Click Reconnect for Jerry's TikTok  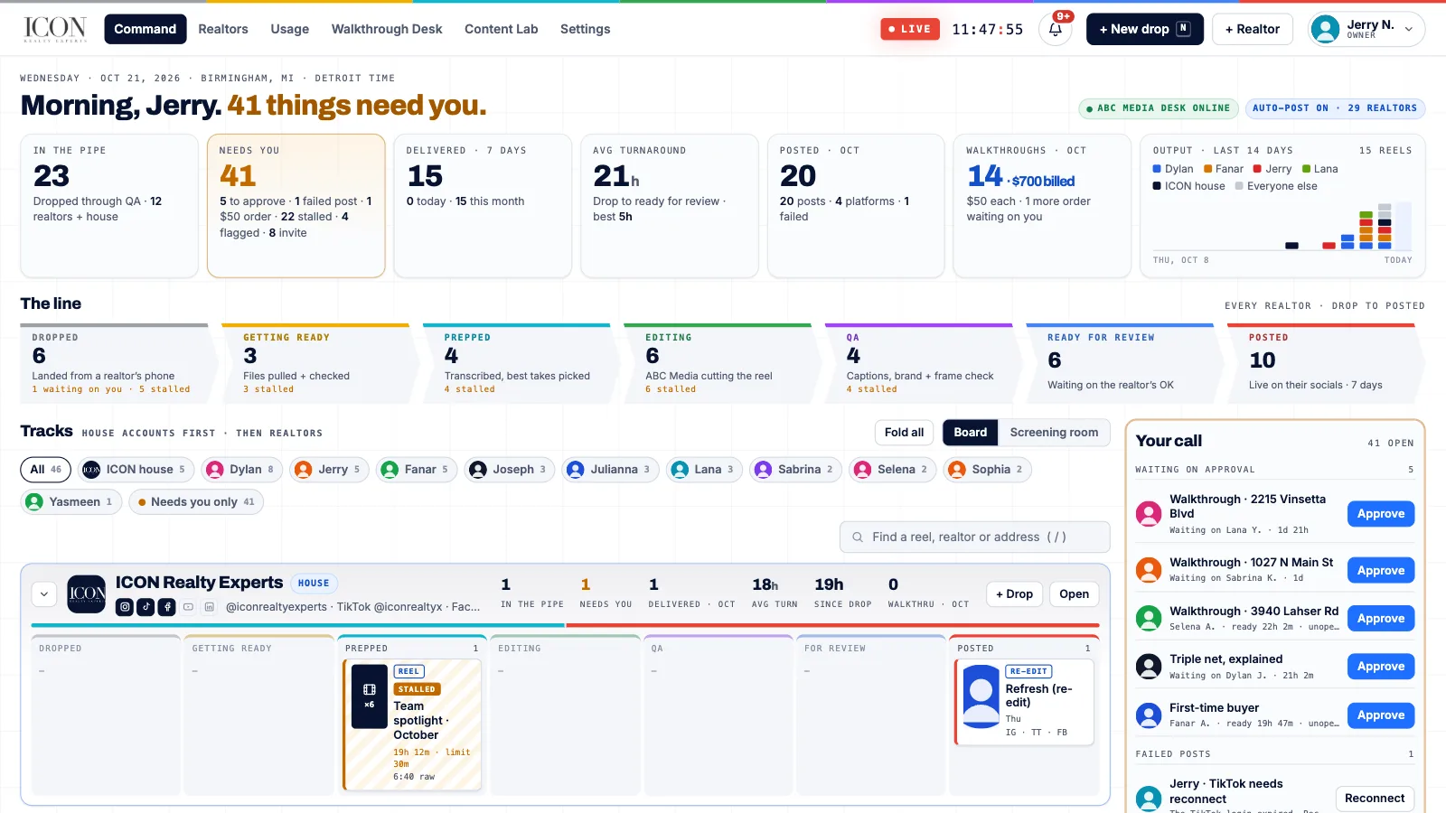1374,799
